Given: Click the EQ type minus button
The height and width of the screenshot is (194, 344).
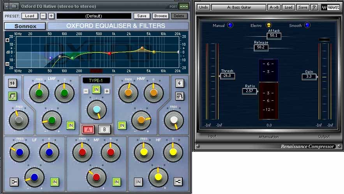Looking at the screenshot, I should 86,91.
